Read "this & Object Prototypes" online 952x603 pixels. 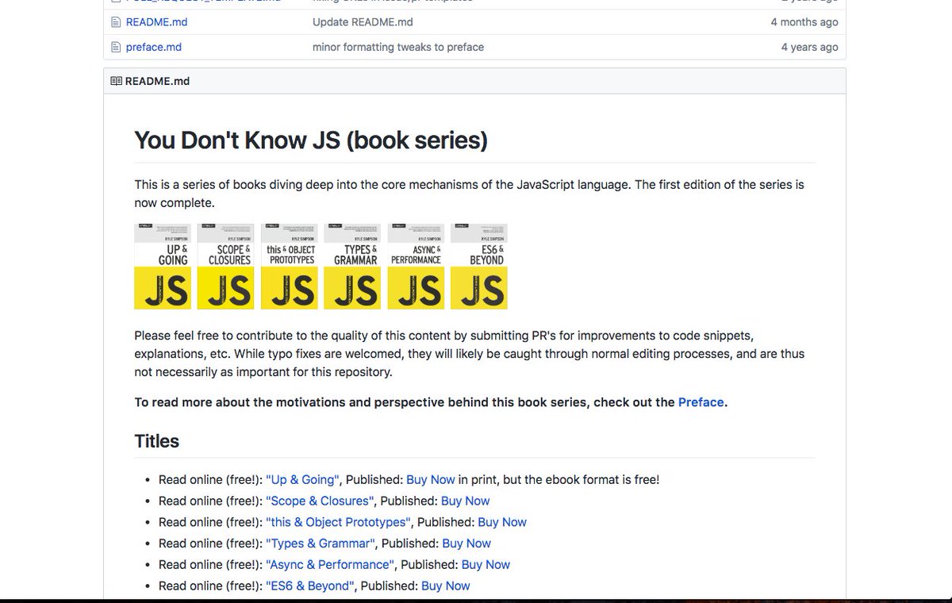(x=339, y=522)
